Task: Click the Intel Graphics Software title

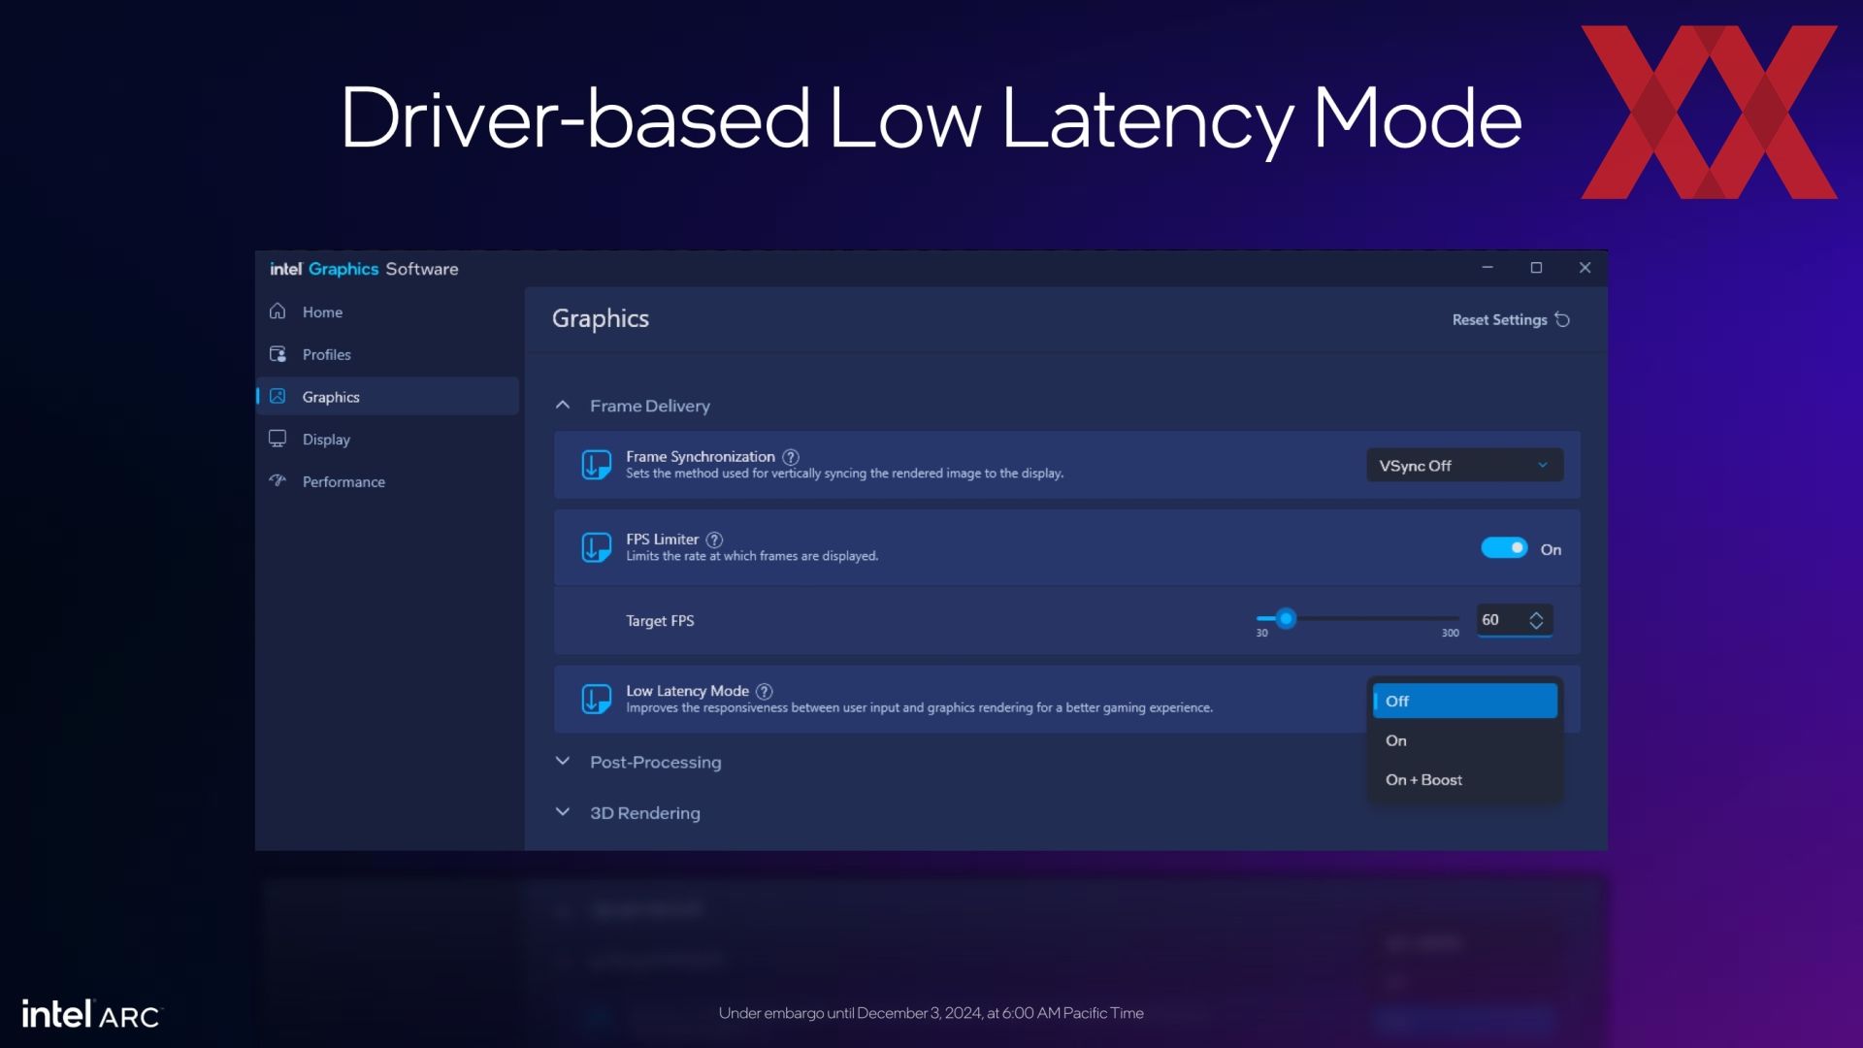Action: [x=364, y=269]
